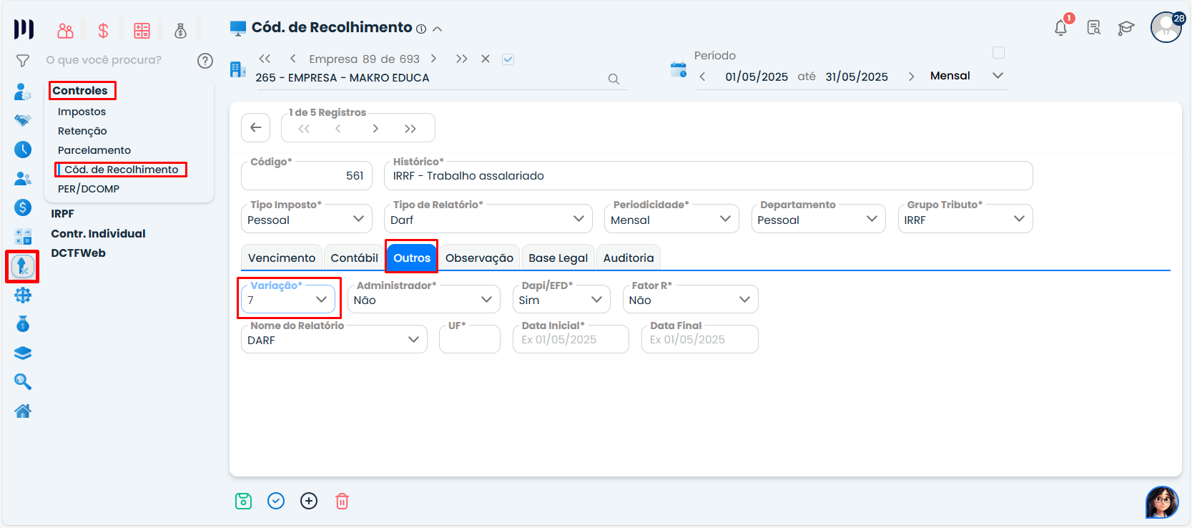
Task: Switch to the Vencimento tab
Action: pos(282,258)
